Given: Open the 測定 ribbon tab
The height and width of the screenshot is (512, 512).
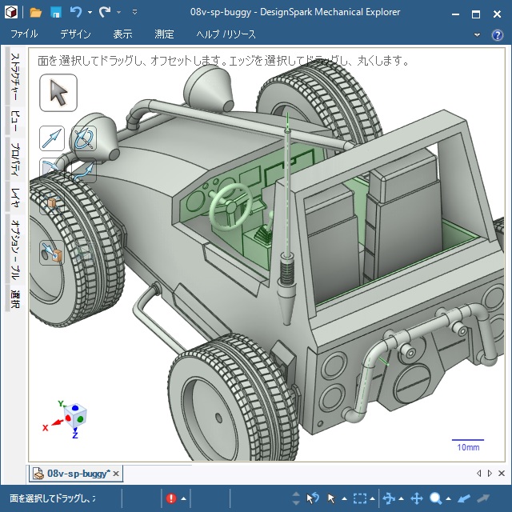Looking at the screenshot, I should [164, 34].
